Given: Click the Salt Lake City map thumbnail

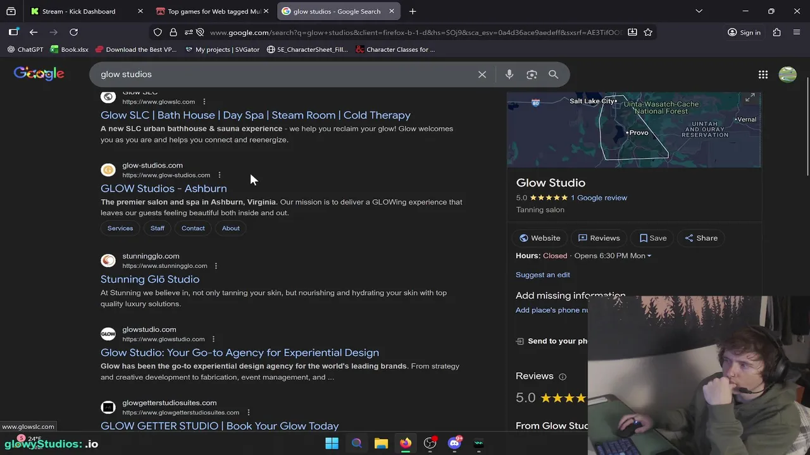Looking at the screenshot, I should (634, 130).
